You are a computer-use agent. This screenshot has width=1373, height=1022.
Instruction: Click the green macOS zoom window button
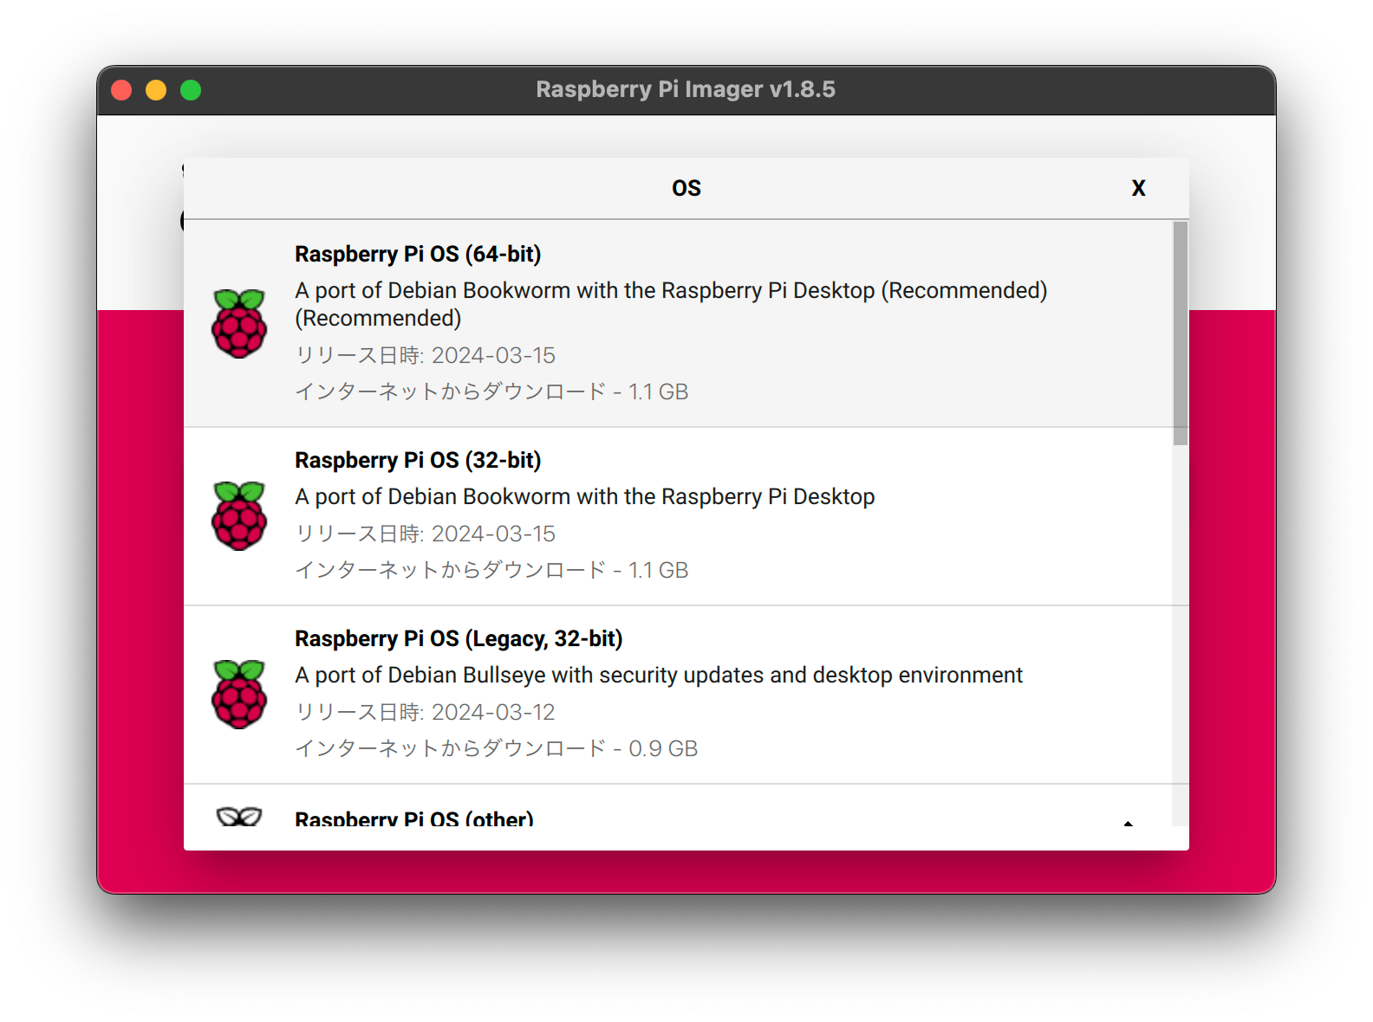[191, 90]
